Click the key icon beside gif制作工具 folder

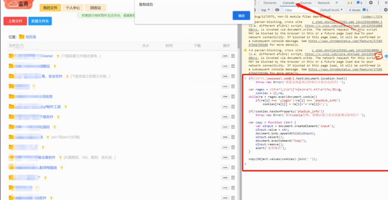tap(65, 107)
